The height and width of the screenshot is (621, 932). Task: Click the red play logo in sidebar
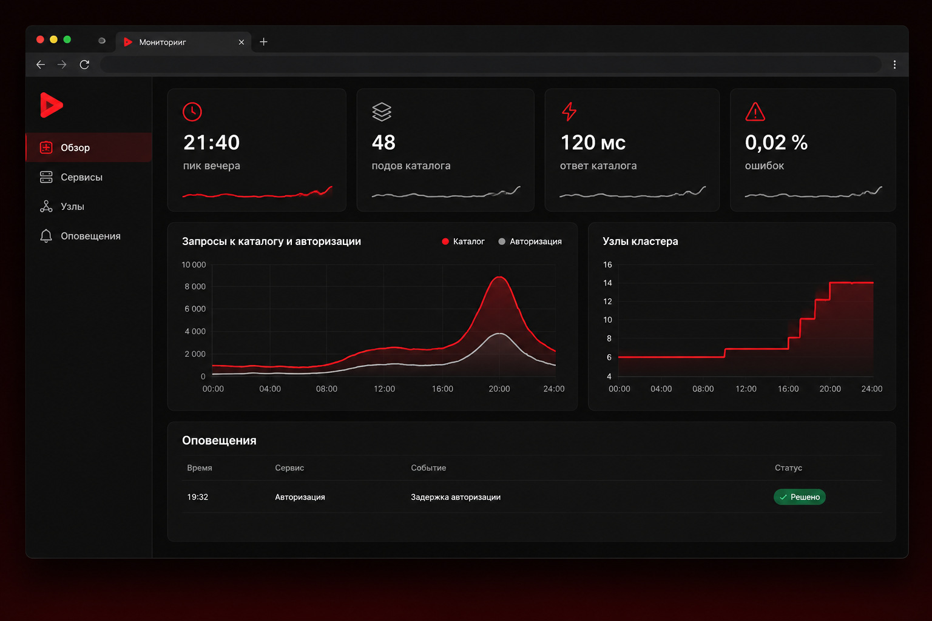pyautogui.click(x=51, y=105)
